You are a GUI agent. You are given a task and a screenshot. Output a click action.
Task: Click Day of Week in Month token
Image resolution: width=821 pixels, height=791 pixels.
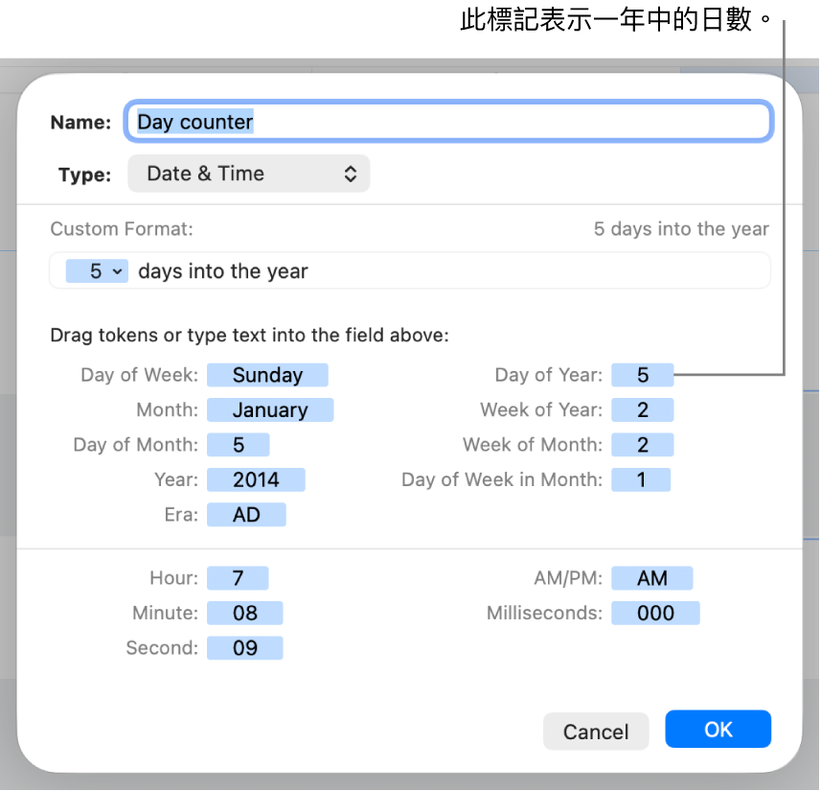click(642, 479)
